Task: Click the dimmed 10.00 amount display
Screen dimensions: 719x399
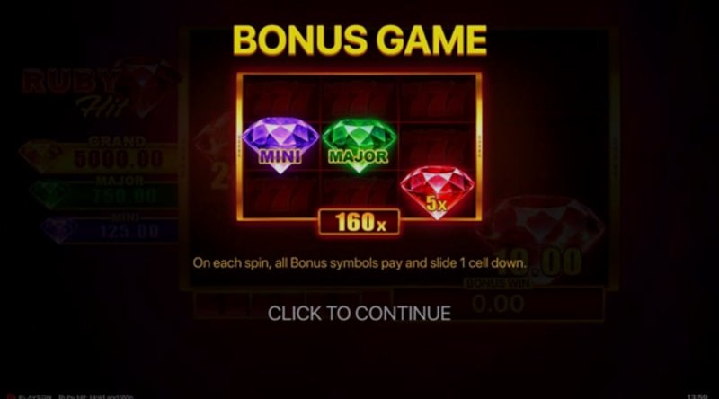Action: click(537, 262)
